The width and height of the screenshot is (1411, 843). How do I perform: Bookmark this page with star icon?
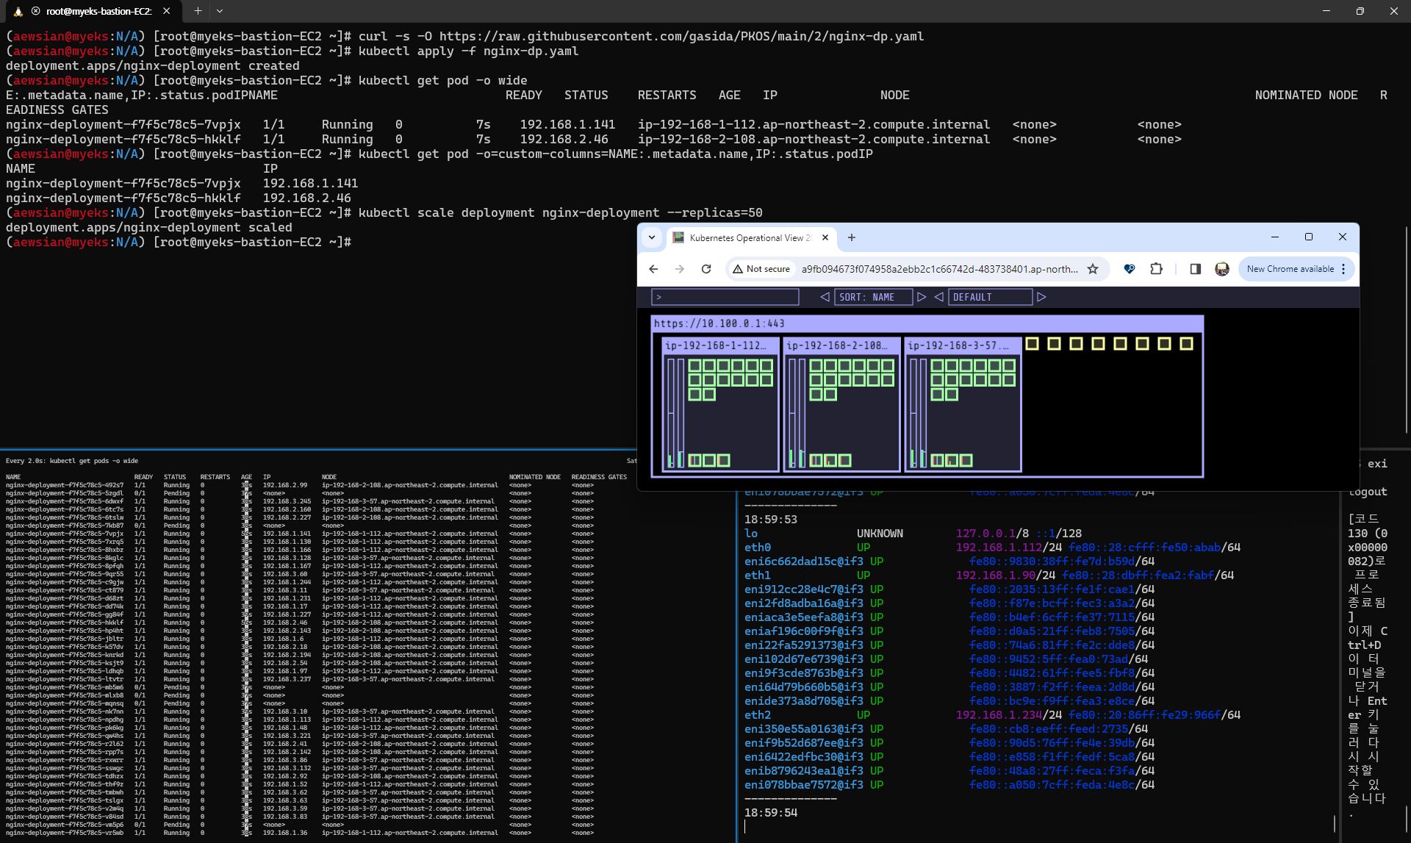coord(1093,269)
